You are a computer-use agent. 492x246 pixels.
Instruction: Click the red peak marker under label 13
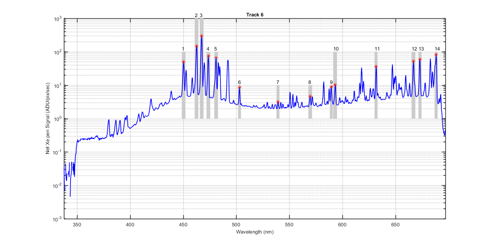point(420,59)
